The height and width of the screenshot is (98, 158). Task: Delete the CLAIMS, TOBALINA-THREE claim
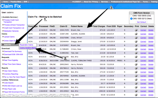(x=151, y=61)
